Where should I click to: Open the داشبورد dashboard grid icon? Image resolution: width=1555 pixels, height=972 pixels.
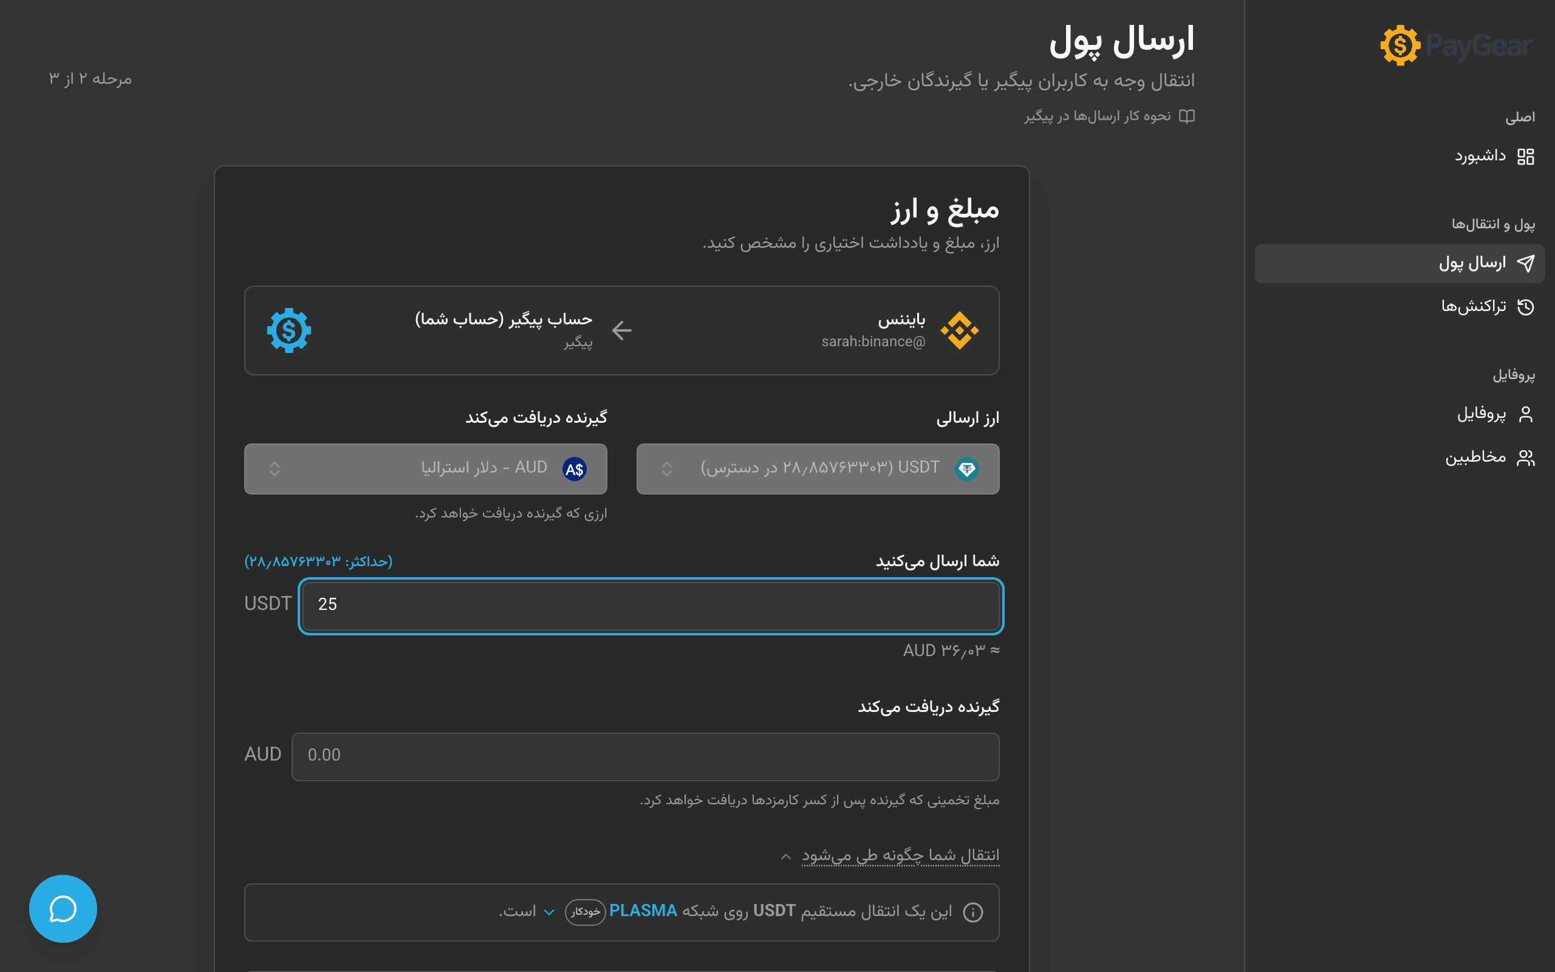point(1525,157)
